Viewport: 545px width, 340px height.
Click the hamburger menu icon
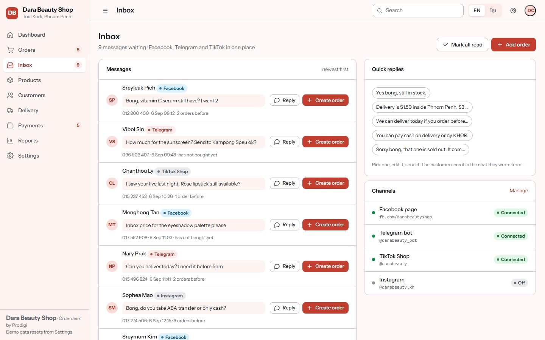(x=105, y=11)
